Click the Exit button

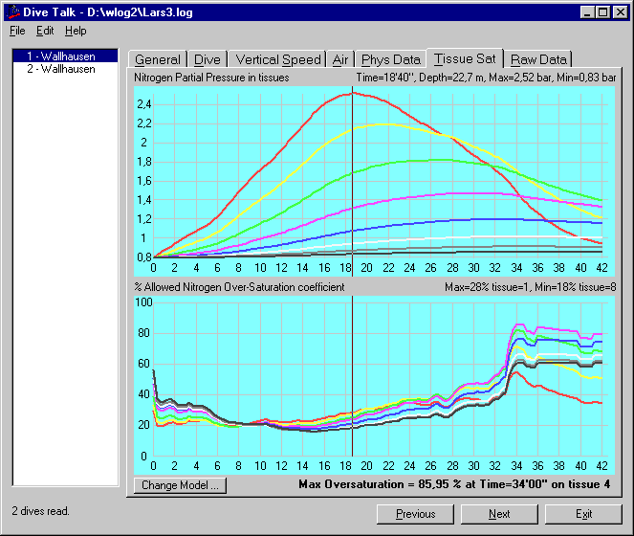583,514
